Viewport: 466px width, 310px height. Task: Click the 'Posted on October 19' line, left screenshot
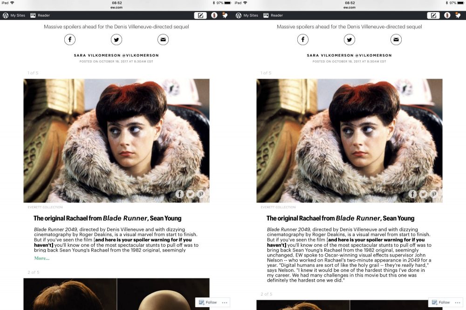(x=116, y=62)
